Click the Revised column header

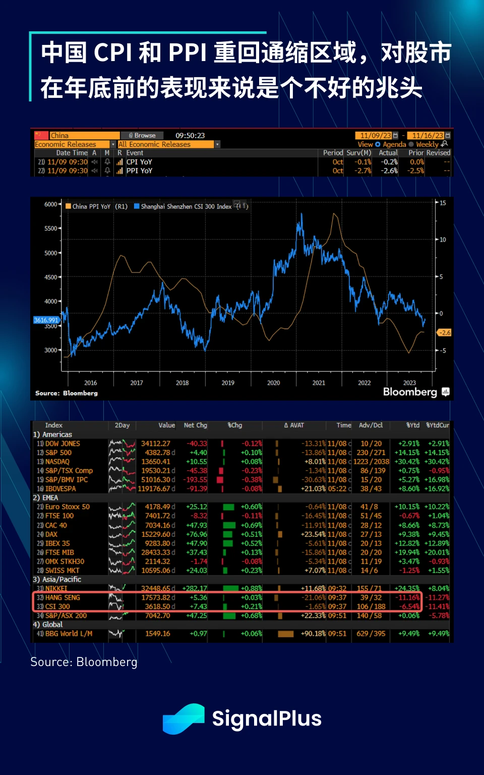[438, 153]
